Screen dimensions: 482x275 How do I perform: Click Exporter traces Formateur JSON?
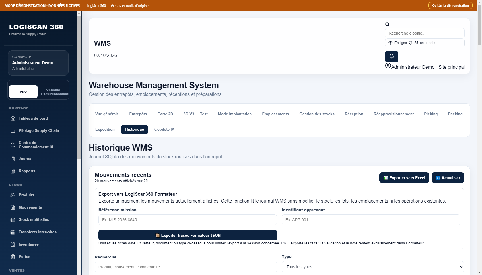click(x=188, y=235)
